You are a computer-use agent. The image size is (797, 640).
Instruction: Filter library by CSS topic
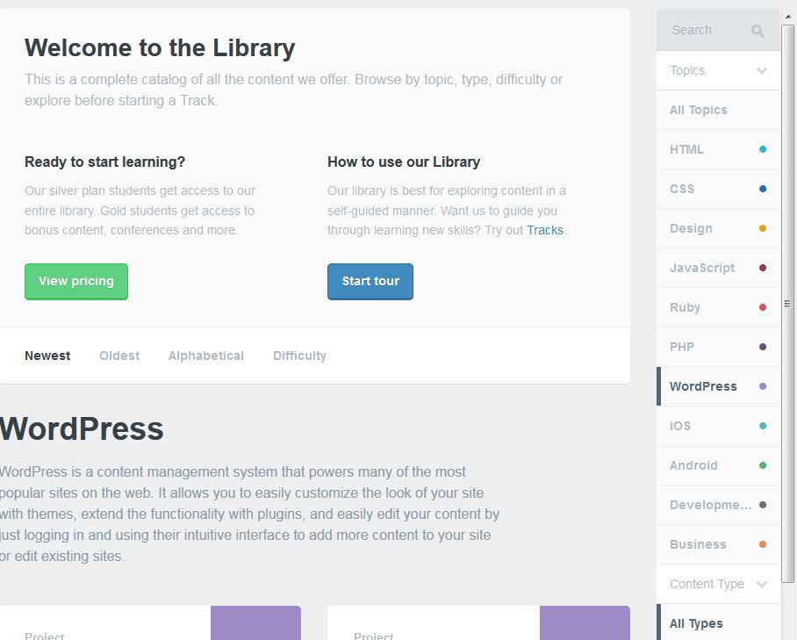[x=718, y=189]
